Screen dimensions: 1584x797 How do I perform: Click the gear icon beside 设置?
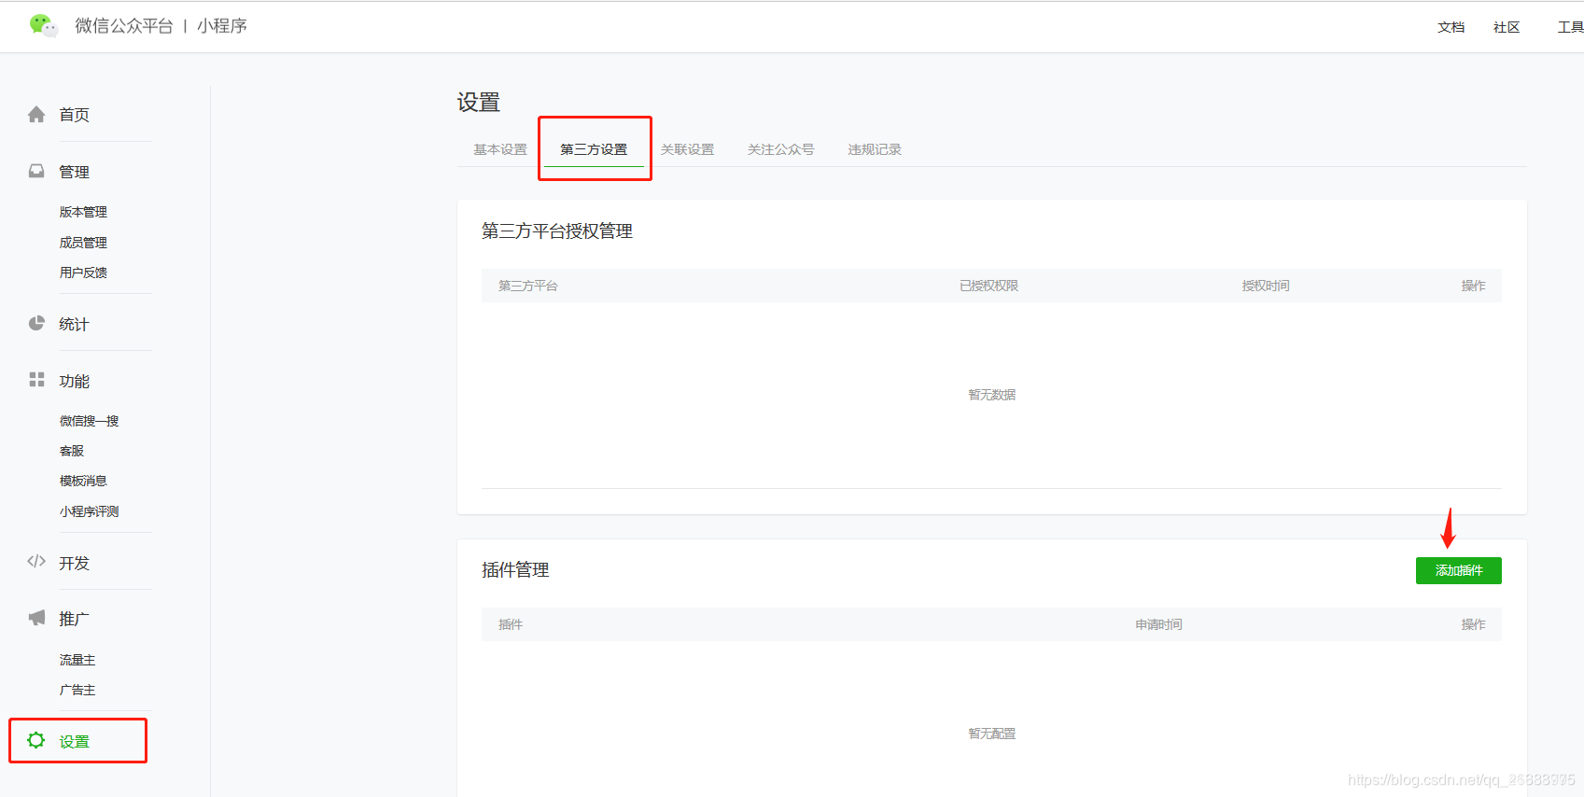click(x=36, y=740)
